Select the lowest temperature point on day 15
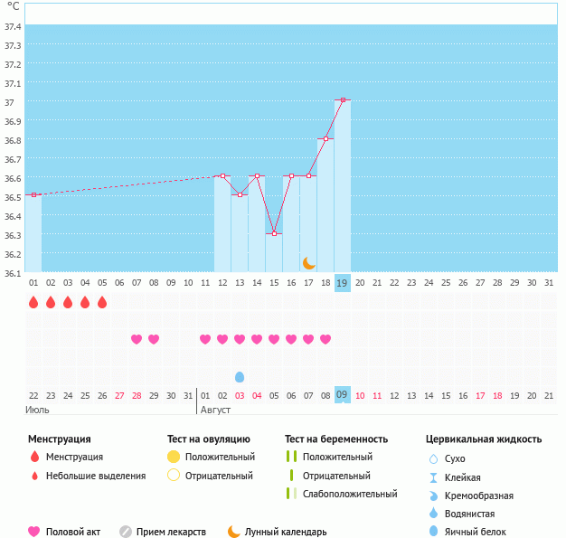This screenshot has height=538, width=566. tap(274, 233)
